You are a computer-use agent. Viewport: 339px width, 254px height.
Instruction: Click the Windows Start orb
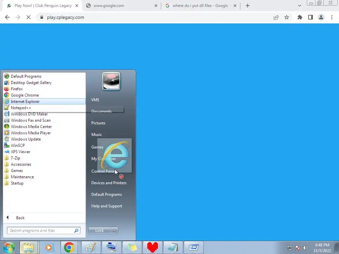(9, 247)
